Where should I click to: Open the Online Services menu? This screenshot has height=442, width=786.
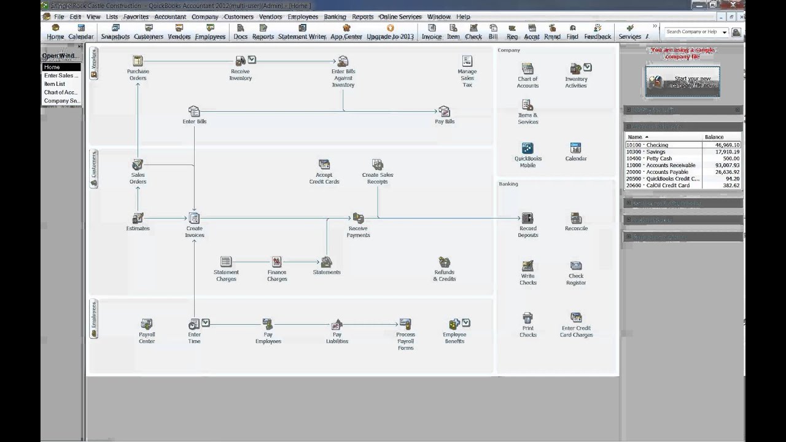[x=400, y=17]
